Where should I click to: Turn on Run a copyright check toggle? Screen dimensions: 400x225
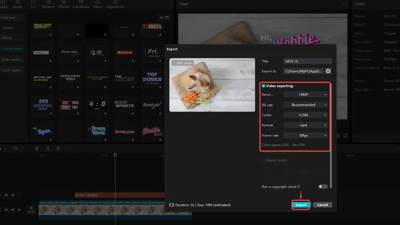pyautogui.click(x=323, y=187)
